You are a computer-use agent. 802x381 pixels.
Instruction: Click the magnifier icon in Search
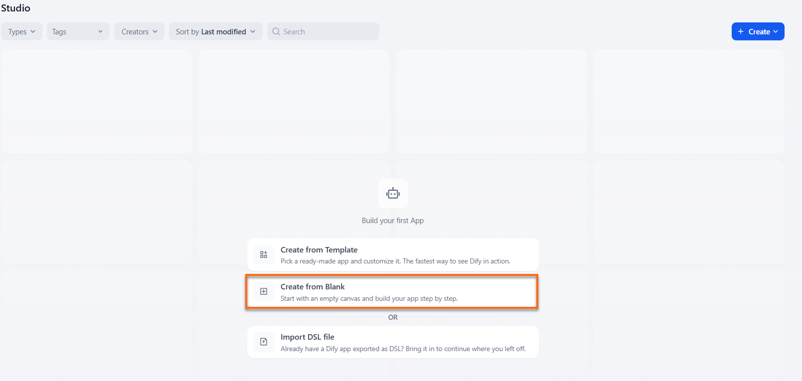[x=276, y=31]
